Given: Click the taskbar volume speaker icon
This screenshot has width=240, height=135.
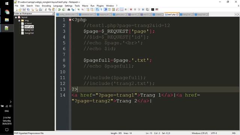Looking at the screenshot, I should (10, 106).
